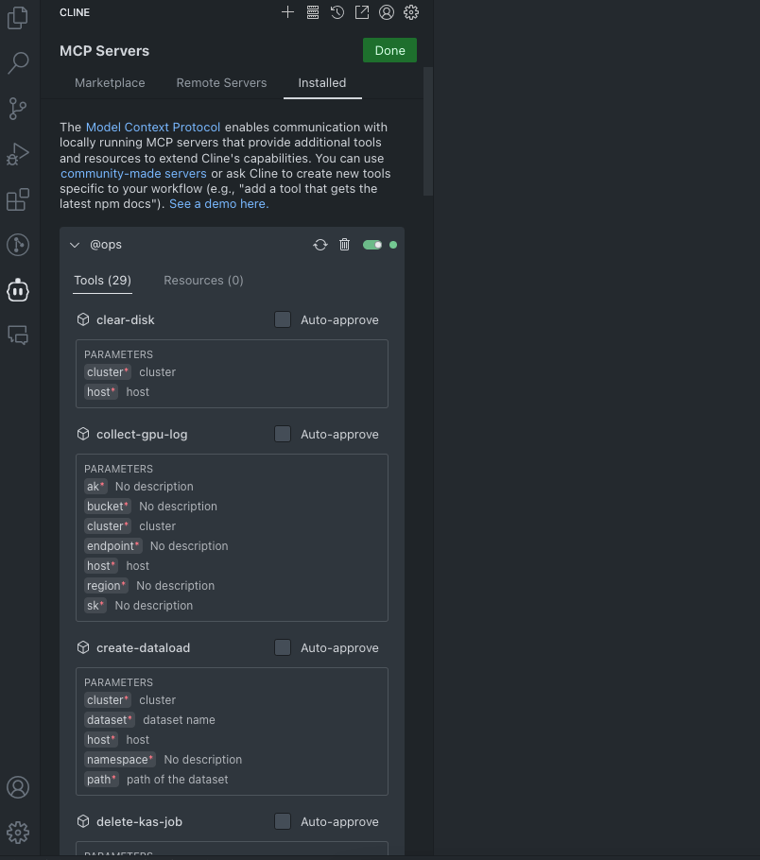The width and height of the screenshot is (760, 860).
Task: Open the Extensions view
Action: coord(18,199)
